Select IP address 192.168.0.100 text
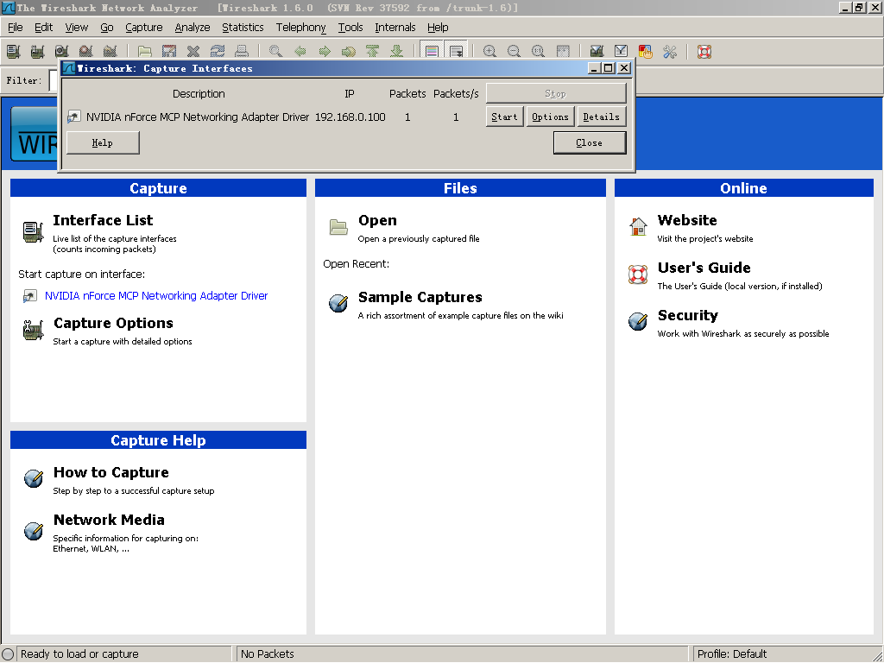The height and width of the screenshot is (663, 884). coord(350,117)
